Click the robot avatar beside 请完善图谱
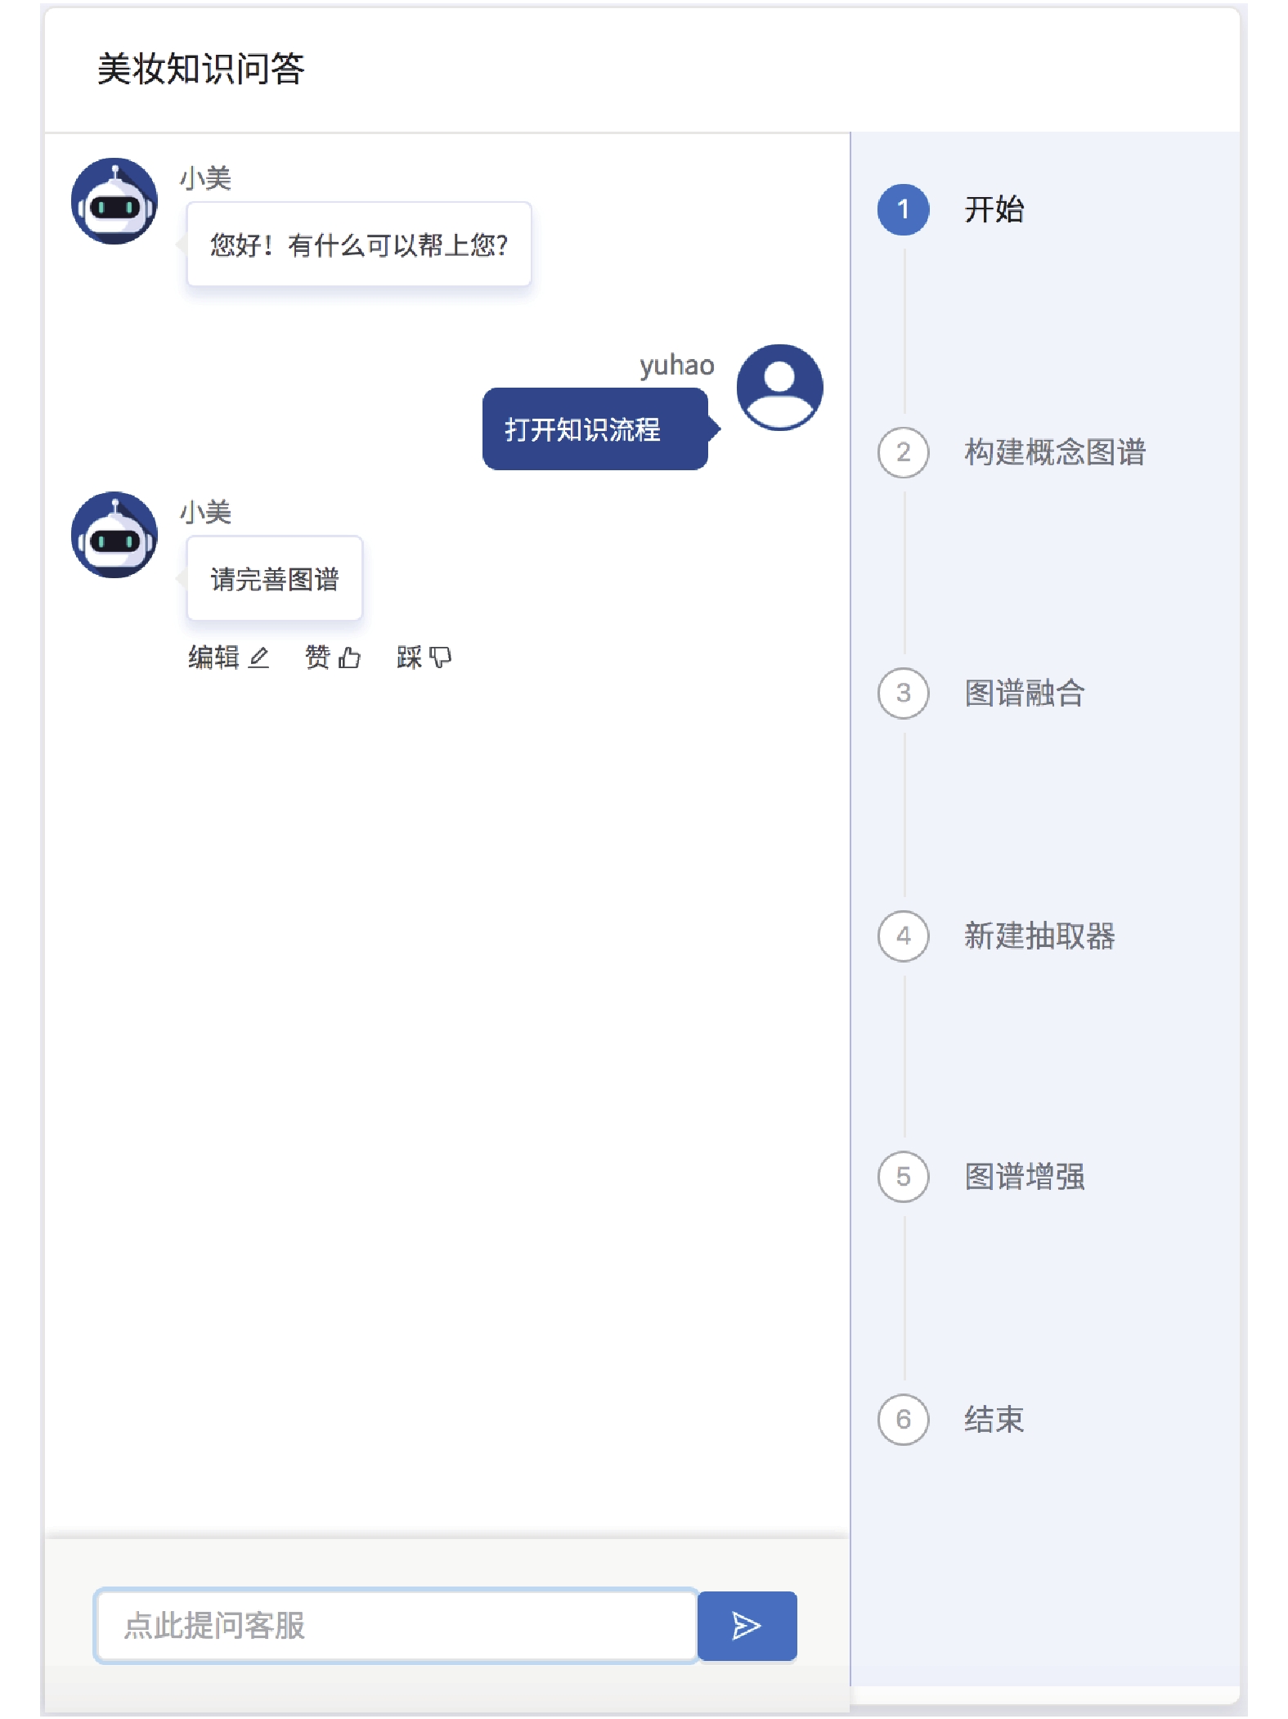The image size is (1288, 1719). (114, 535)
